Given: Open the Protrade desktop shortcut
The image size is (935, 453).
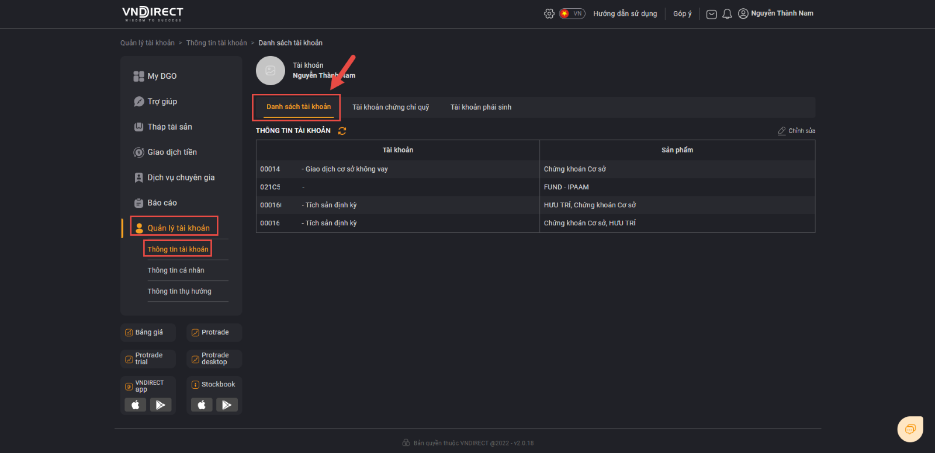Looking at the screenshot, I should click(x=214, y=359).
